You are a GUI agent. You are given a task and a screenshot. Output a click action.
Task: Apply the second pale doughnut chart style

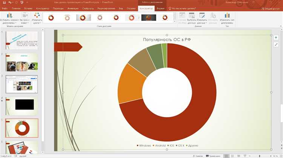coord(67,18)
